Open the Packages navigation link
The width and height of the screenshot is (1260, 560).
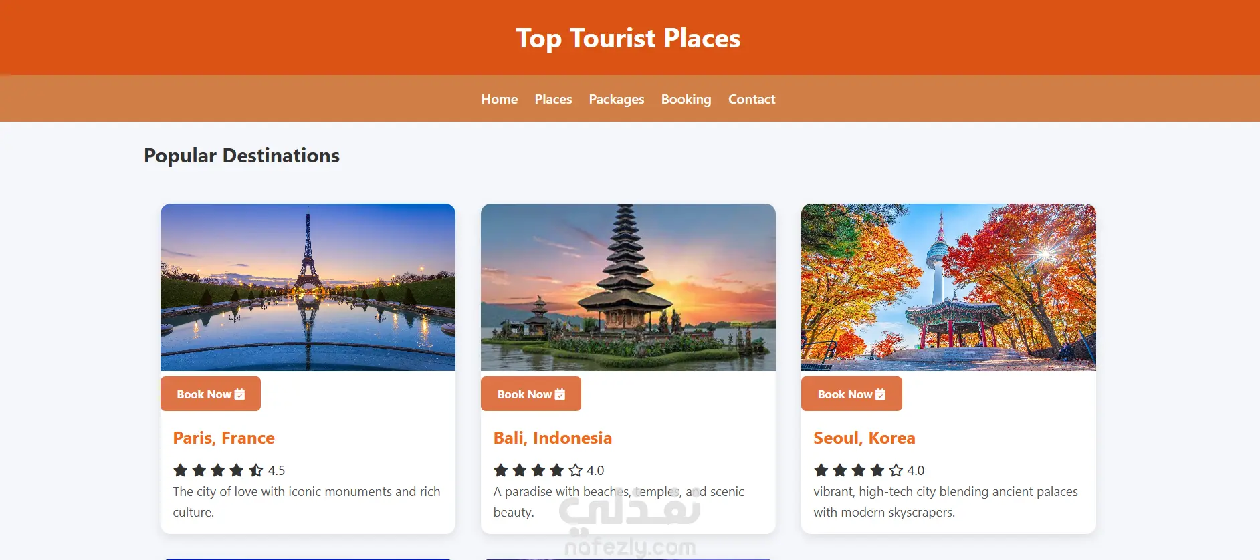pos(617,99)
